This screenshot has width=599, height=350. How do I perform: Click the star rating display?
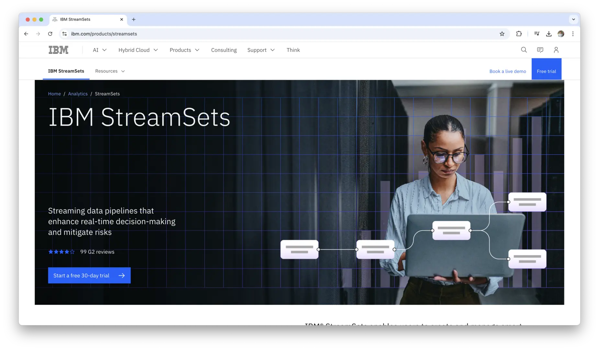(61, 252)
